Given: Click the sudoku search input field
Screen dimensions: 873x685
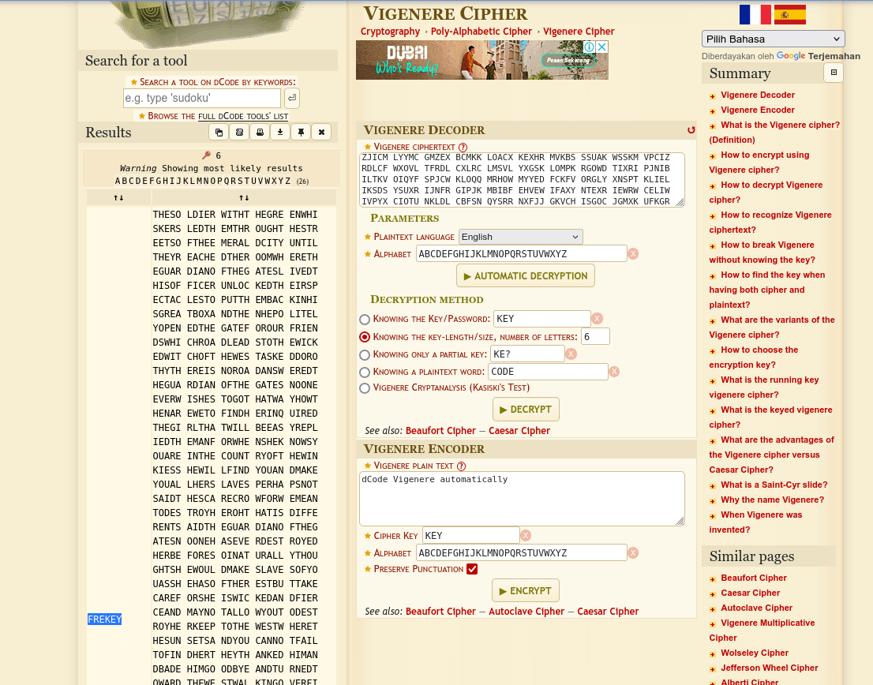Looking at the screenshot, I should (201, 98).
